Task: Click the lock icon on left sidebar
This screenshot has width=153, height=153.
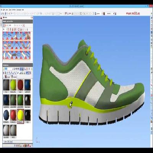Action: (1, 18)
